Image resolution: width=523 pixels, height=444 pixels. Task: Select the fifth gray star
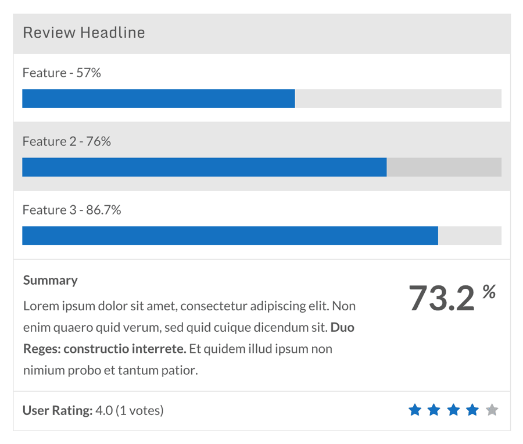492,410
